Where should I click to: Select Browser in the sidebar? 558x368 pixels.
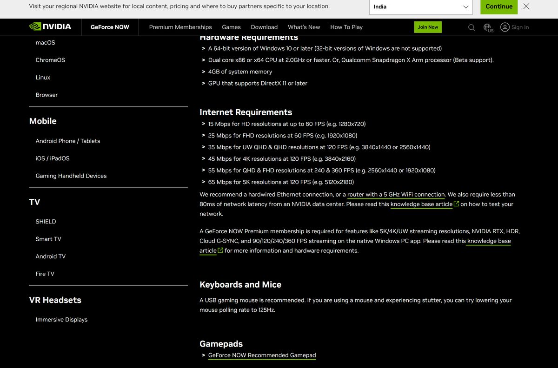pyautogui.click(x=46, y=95)
